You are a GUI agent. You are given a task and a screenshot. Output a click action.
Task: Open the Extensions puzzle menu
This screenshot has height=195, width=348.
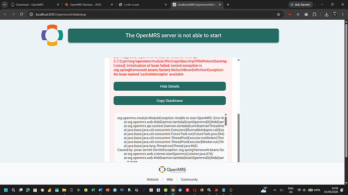click(314, 14)
